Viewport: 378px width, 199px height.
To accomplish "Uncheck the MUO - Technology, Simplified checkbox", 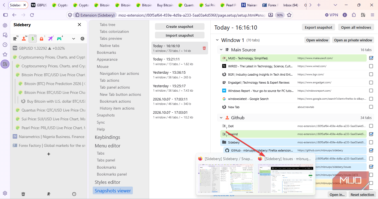I will coord(371,58).
